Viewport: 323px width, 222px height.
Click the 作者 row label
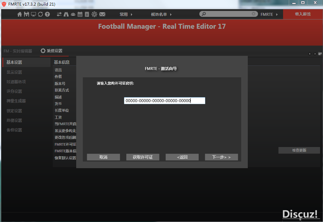[x=58, y=77]
